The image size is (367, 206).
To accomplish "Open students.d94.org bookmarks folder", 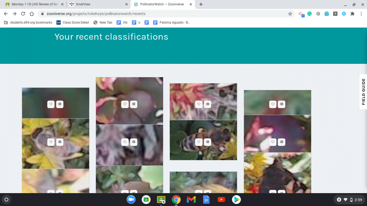I will click(28, 22).
